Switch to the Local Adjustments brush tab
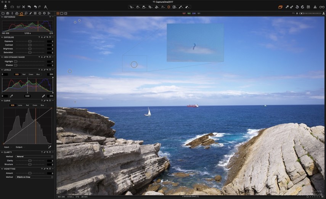Image resolution: width=326 pixels, height=199 pixels. [31, 13]
